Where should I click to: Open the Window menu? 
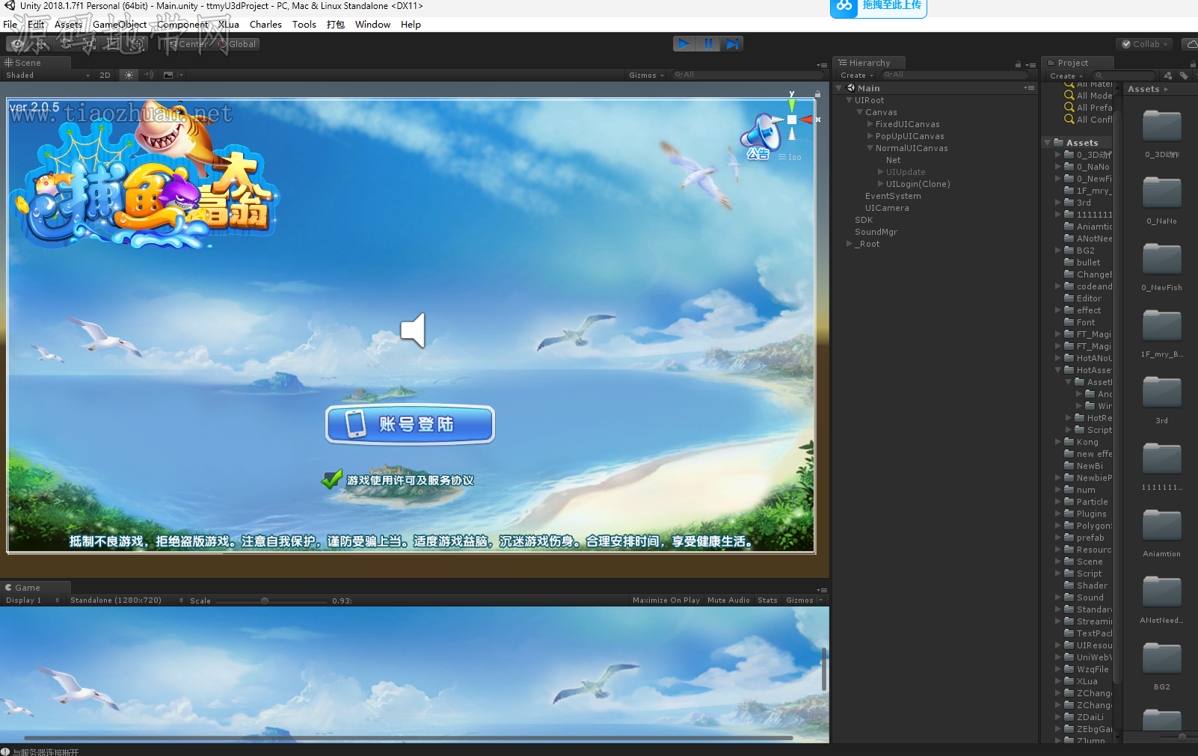point(372,25)
